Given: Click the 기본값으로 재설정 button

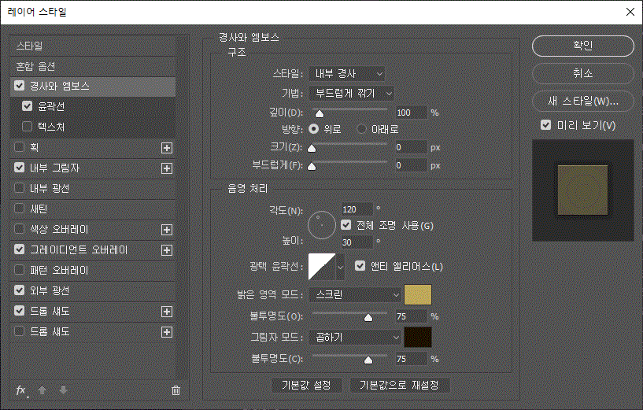Looking at the screenshot, I should pyautogui.click(x=399, y=385).
